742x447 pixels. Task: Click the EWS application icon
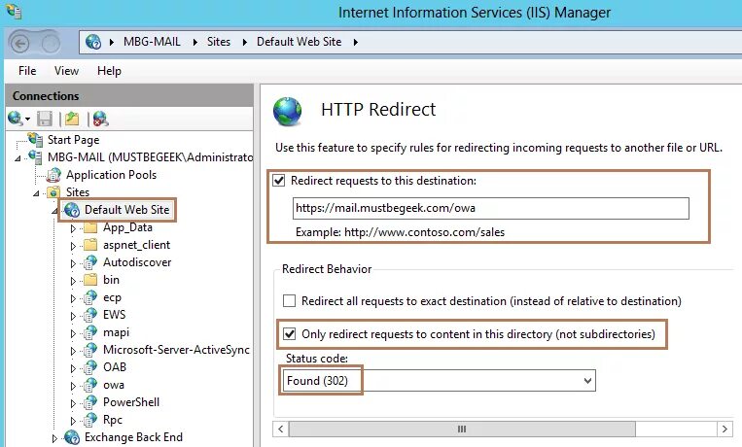pos(89,315)
